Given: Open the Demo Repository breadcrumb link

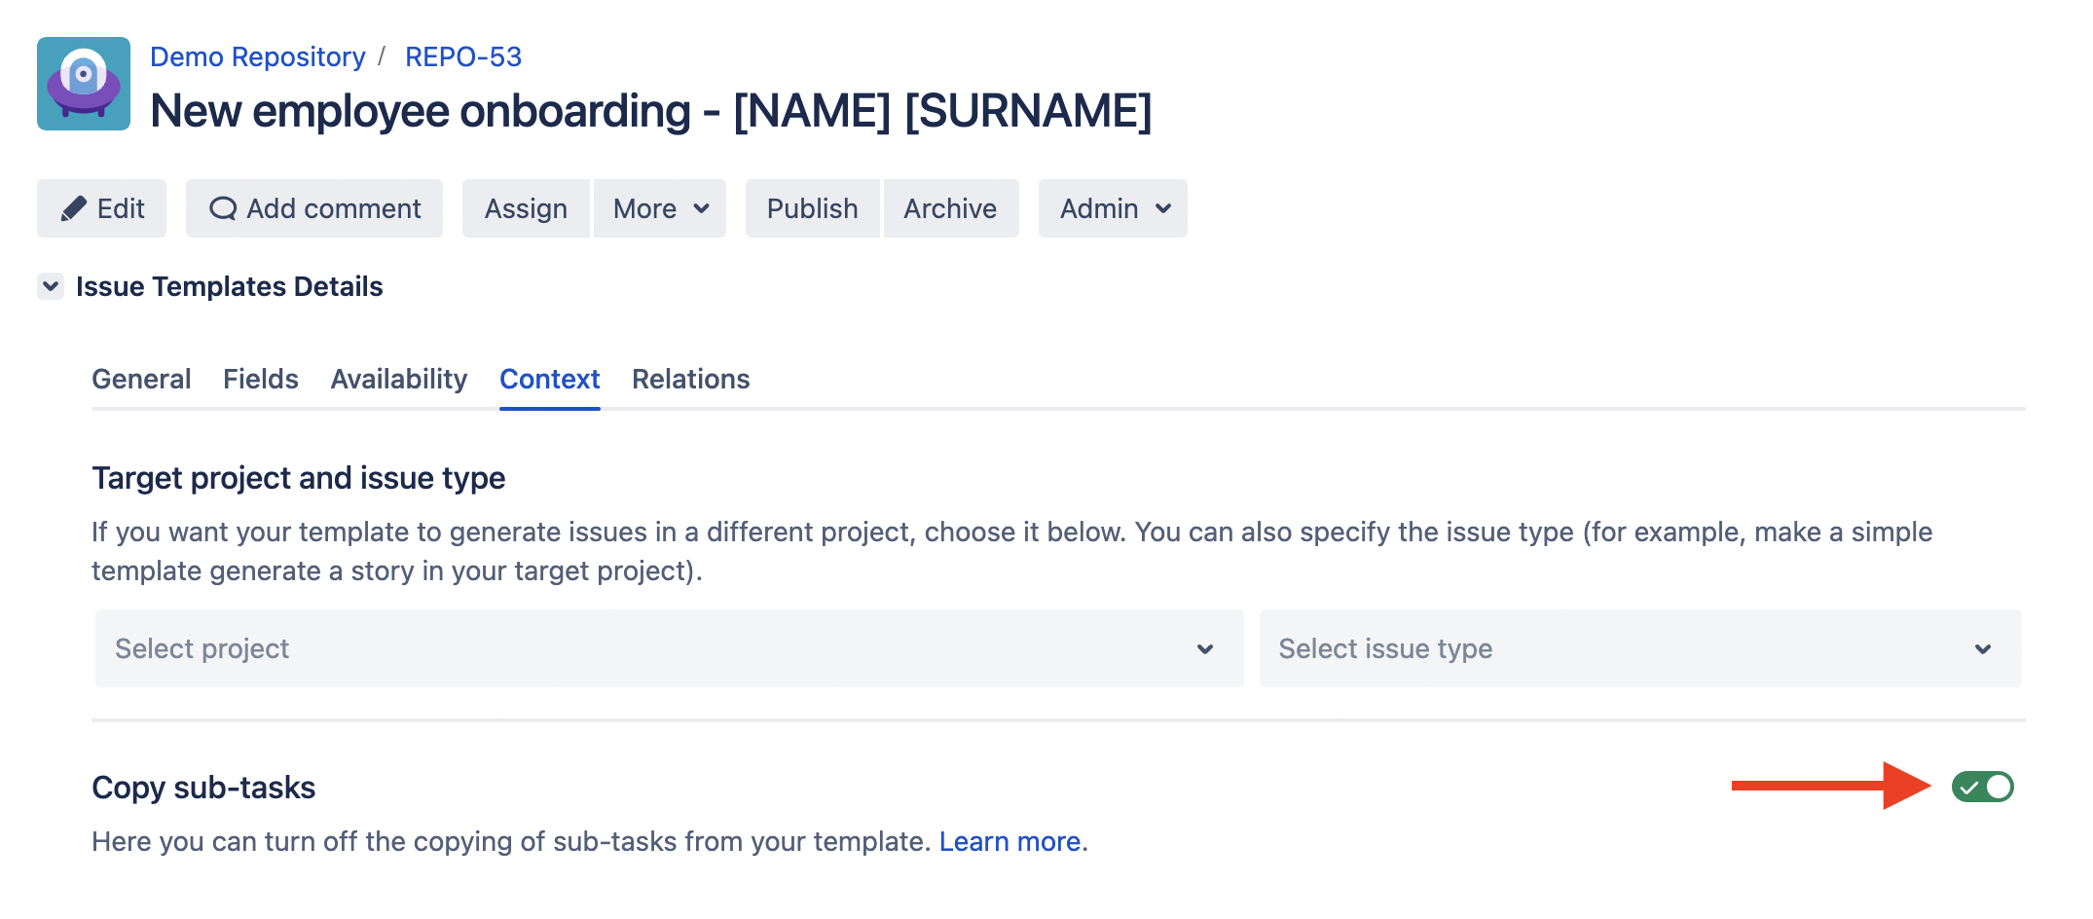Looking at the screenshot, I should click(257, 56).
